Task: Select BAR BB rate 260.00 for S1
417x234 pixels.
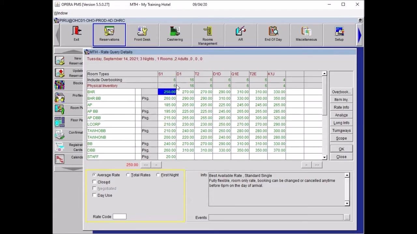Action: (x=167, y=98)
